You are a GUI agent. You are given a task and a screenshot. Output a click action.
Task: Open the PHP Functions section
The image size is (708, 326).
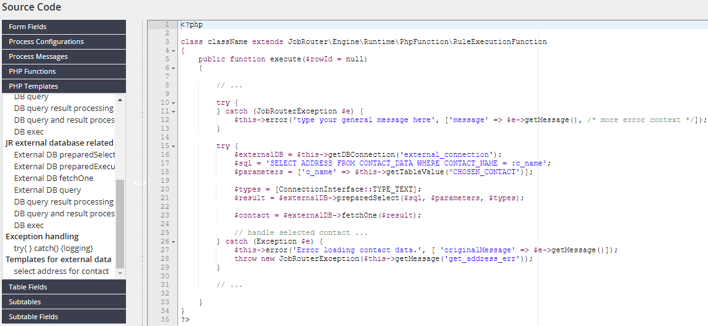point(64,71)
